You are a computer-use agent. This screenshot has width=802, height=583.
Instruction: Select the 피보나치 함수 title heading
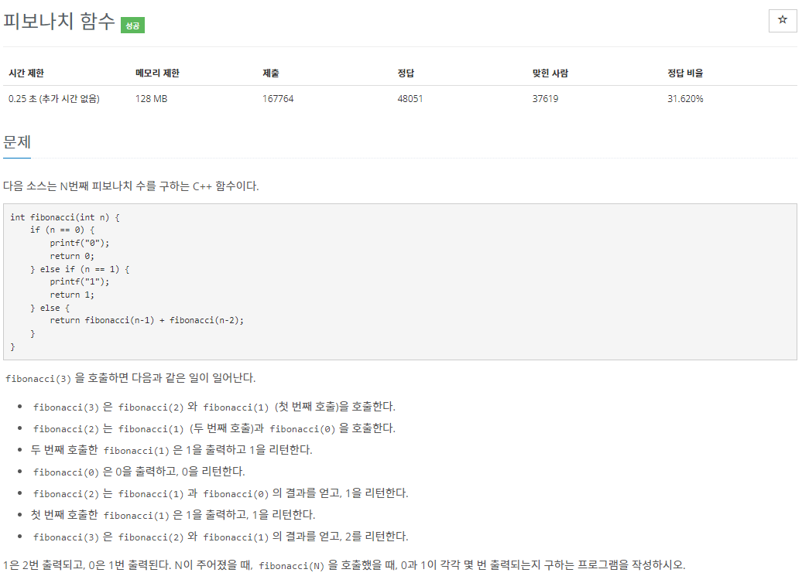pos(60,22)
